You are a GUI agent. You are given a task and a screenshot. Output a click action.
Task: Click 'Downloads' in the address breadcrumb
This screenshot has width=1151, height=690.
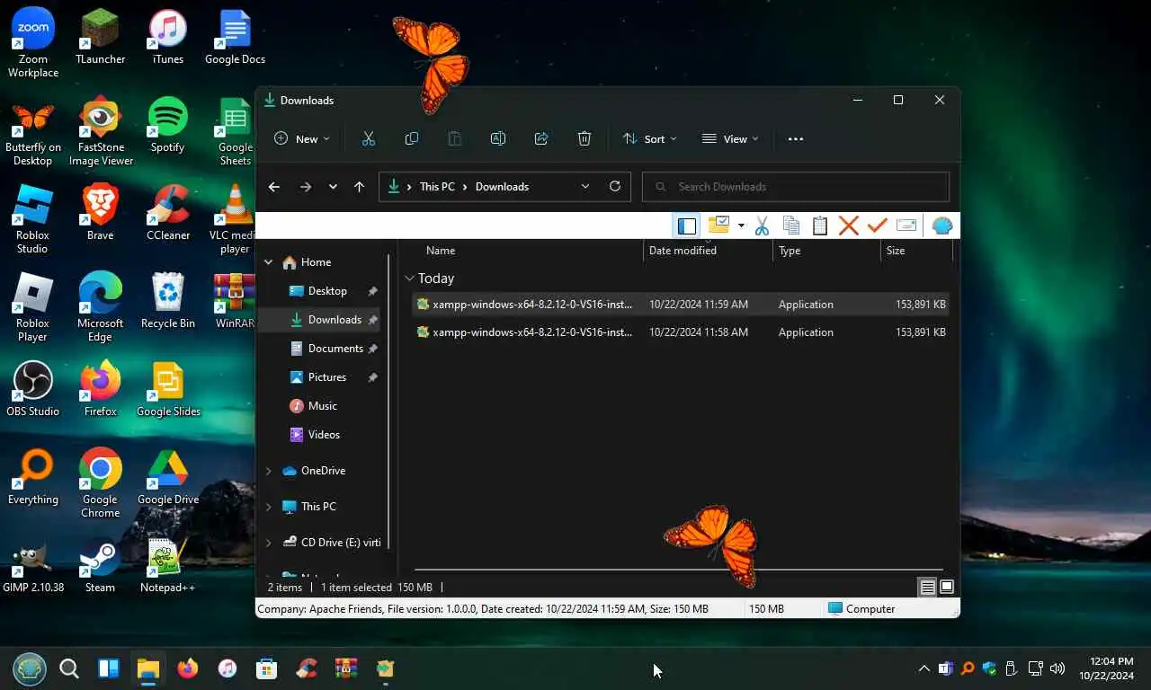point(502,187)
